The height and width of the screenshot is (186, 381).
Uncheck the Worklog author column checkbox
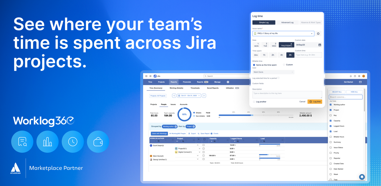pos(331,105)
